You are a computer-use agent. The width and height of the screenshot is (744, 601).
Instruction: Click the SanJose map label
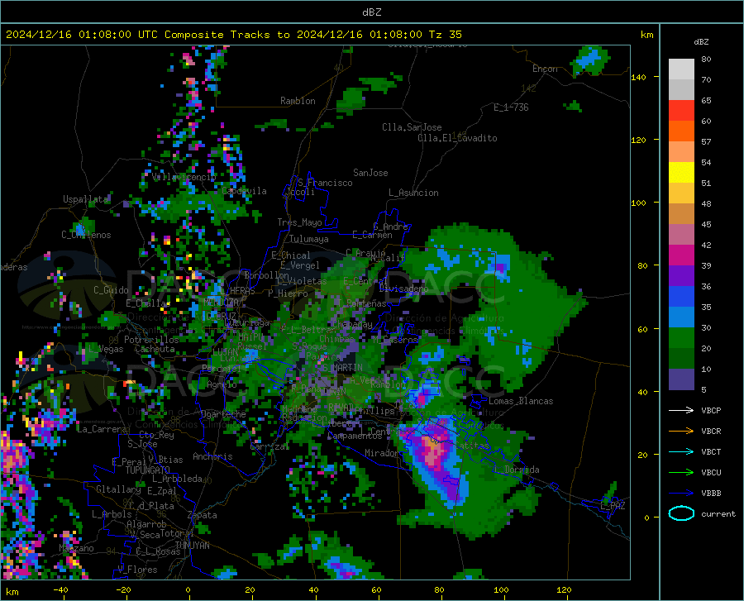pos(370,173)
